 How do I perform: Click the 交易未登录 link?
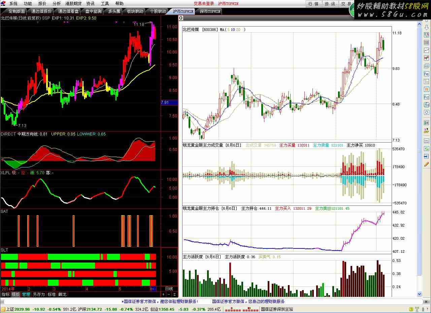tap(204, 4)
